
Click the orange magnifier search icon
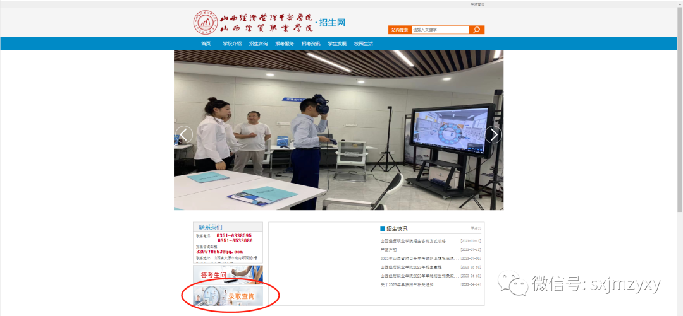pos(477,30)
